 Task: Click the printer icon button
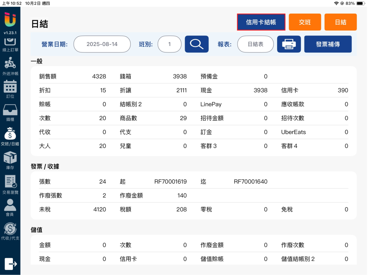click(x=289, y=44)
